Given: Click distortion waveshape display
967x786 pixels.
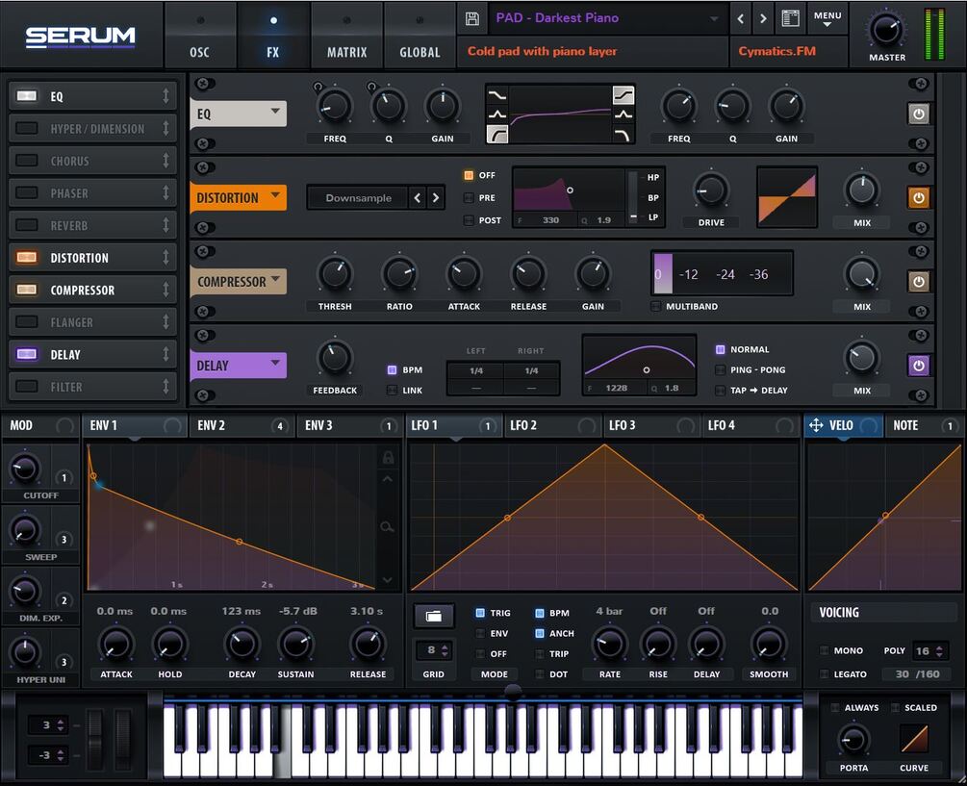Looking at the screenshot, I should click(x=787, y=198).
